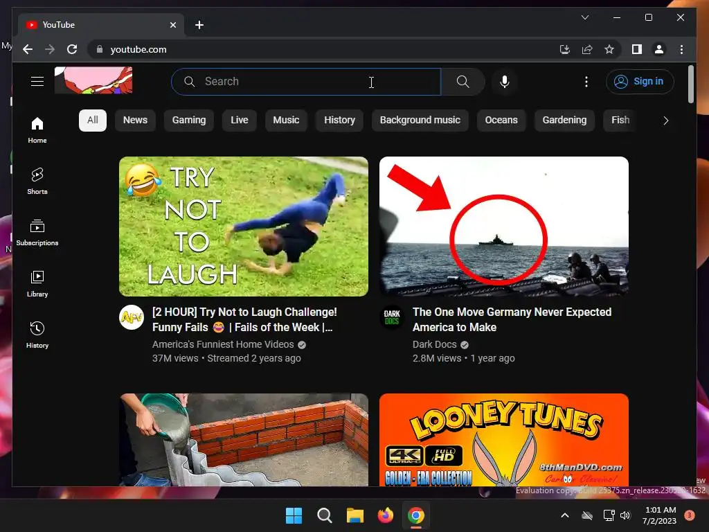This screenshot has height=532, width=709.
Task: Select the Gaming filter chip
Action: [x=188, y=121]
